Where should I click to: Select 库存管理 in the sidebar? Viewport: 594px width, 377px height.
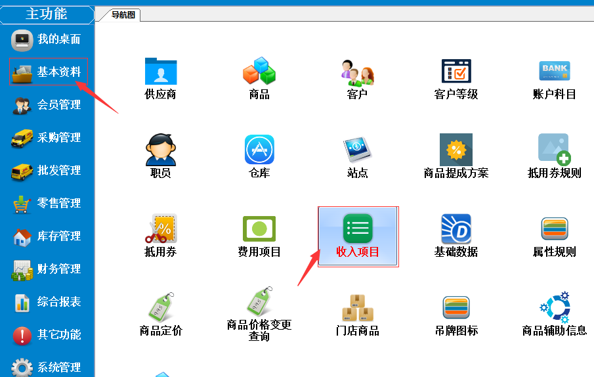tap(46, 236)
